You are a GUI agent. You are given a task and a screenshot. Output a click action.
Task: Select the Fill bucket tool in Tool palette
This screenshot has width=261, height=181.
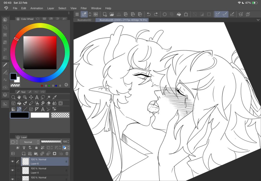coord(19,103)
